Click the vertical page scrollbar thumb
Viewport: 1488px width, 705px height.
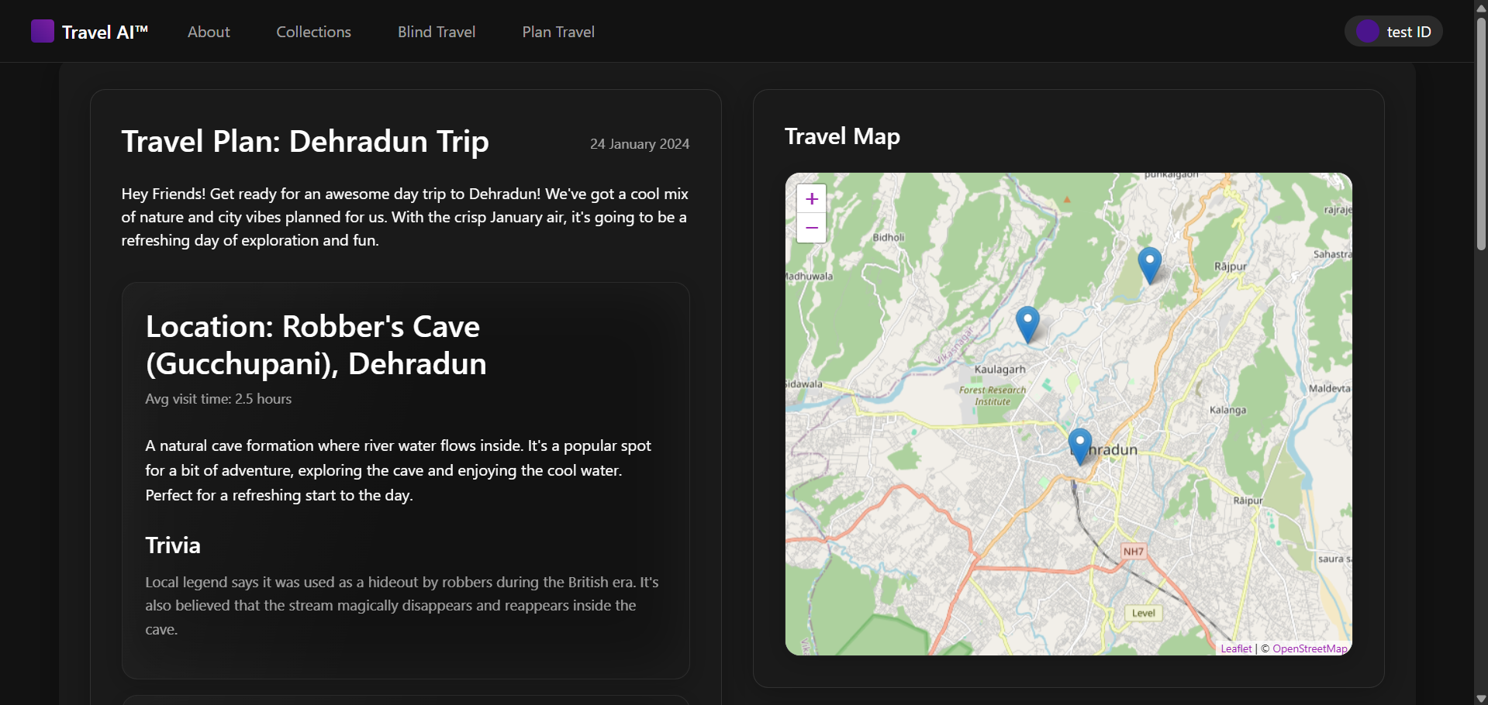pos(1481,132)
